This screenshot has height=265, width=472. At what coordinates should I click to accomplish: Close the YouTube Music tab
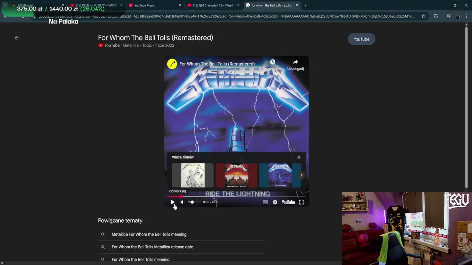coord(180,5)
